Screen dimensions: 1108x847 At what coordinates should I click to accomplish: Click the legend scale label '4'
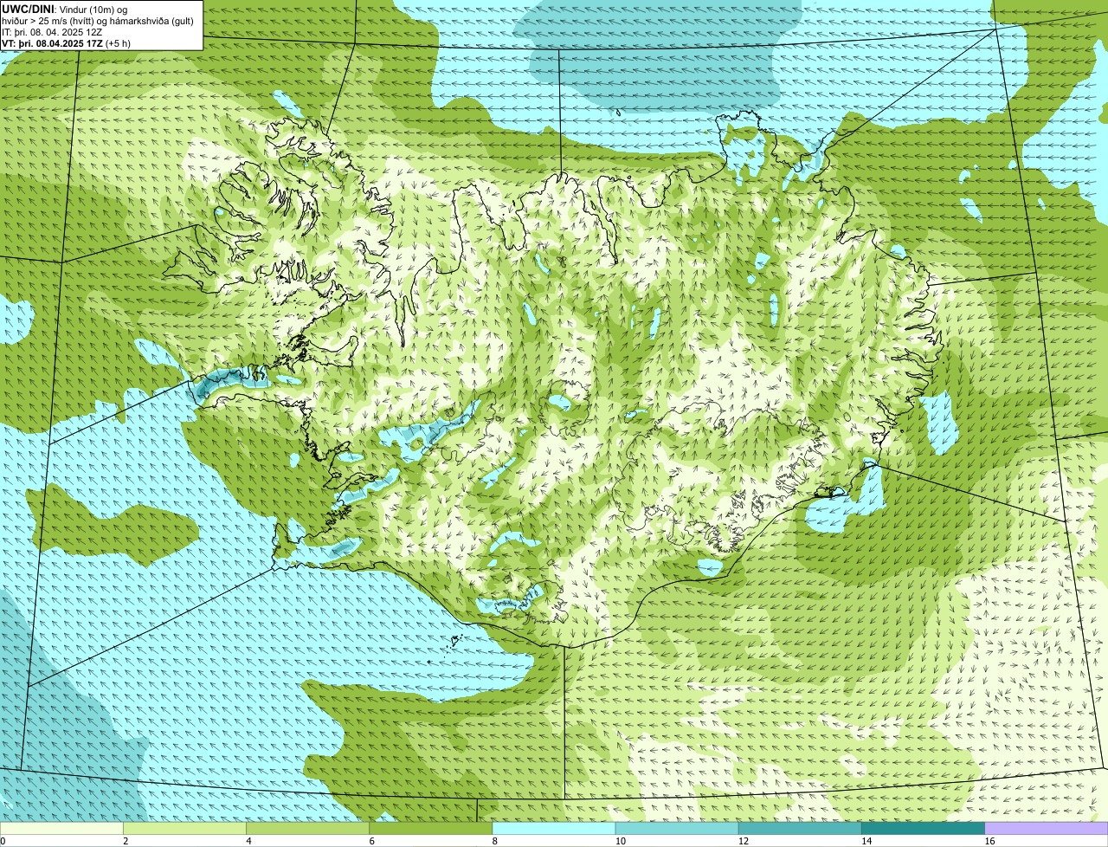(248, 841)
